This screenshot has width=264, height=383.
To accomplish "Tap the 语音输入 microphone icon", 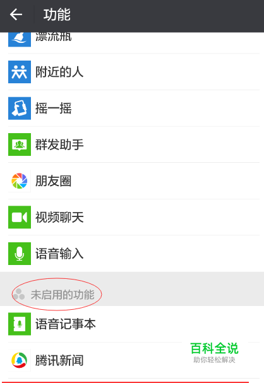I will pyautogui.click(x=20, y=254).
